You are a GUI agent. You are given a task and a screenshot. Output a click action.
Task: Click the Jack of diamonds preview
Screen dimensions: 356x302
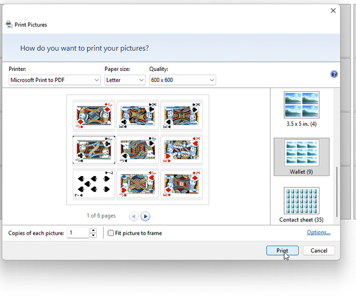[94, 116]
